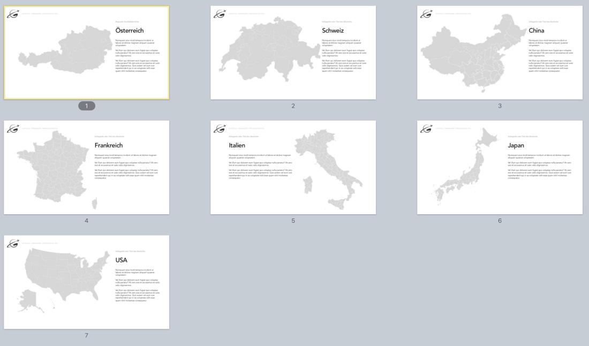Screen dimensions: 589x346
Task: Click the highlighted slide number 1 badge
Action: pos(86,106)
